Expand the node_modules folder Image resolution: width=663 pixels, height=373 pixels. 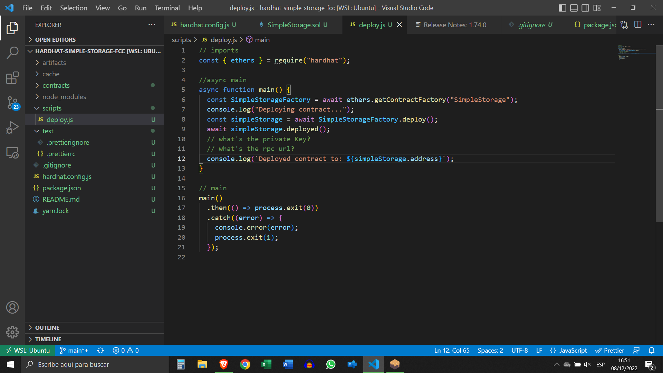point(64,97)
